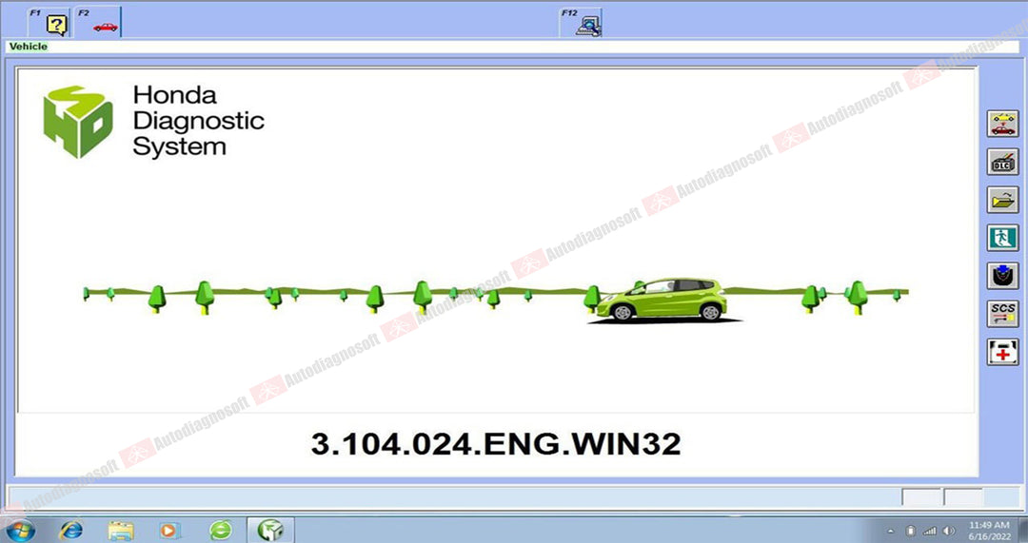Click the Vehicle tab label

click(29, 47)
